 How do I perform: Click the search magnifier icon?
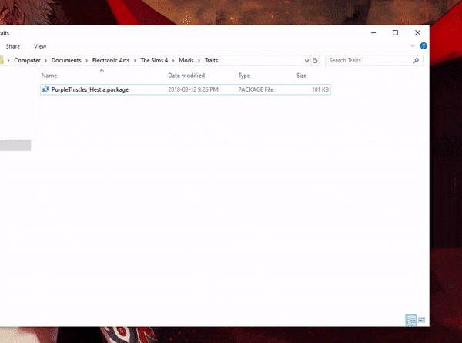click(x=417, y=60)
